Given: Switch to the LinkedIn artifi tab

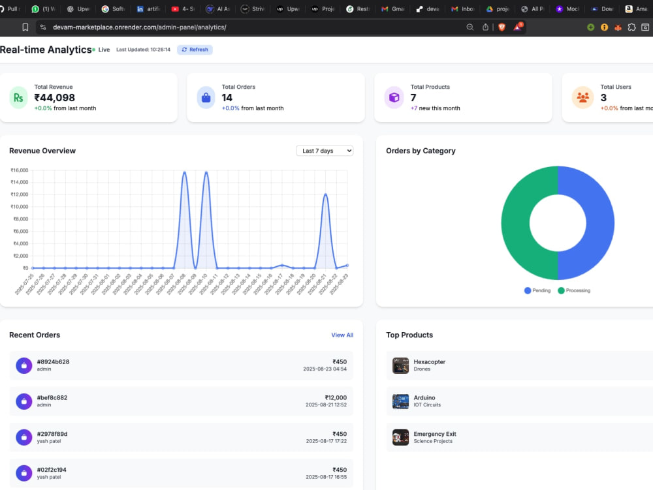Looking at the screenshot, I should [x=148, y=8].
